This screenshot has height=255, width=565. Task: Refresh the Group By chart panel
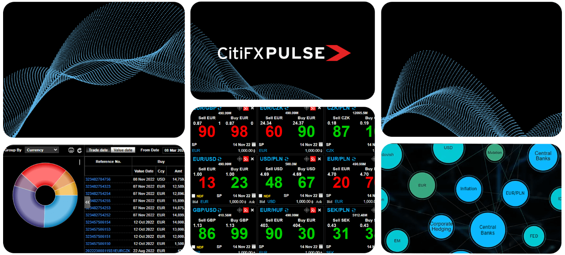click(x=79, y=150)
